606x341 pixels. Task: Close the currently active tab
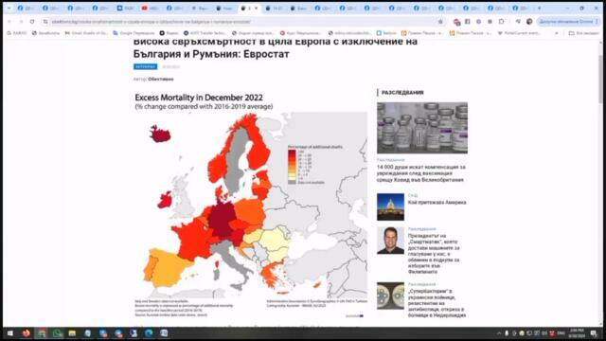256,8
